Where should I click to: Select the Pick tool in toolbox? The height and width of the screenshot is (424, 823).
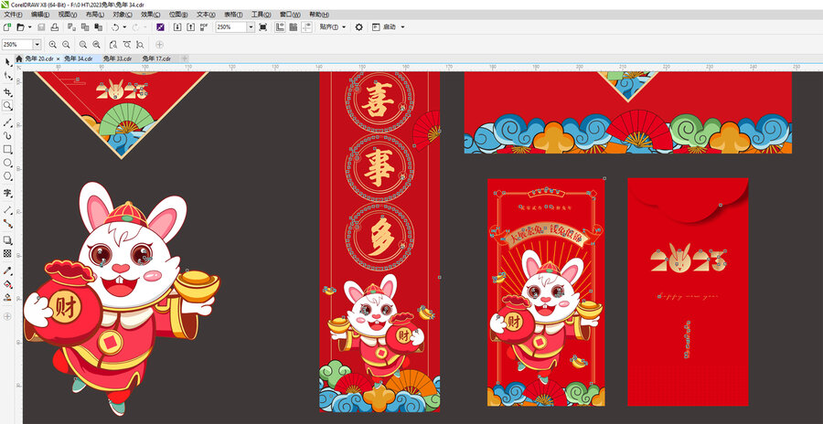[7, 62]
